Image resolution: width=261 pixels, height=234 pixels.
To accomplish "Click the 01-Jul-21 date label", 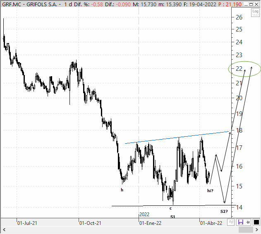I will (x=27, y=223).
